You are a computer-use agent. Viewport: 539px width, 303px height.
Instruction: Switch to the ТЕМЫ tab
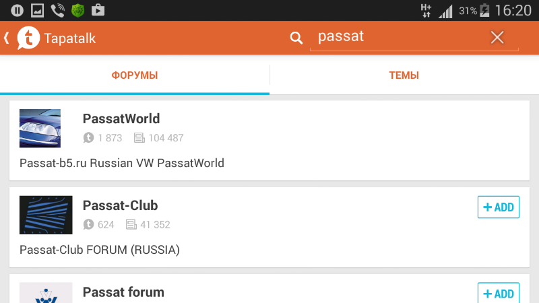pyautogui.click(x=404, y=75)
